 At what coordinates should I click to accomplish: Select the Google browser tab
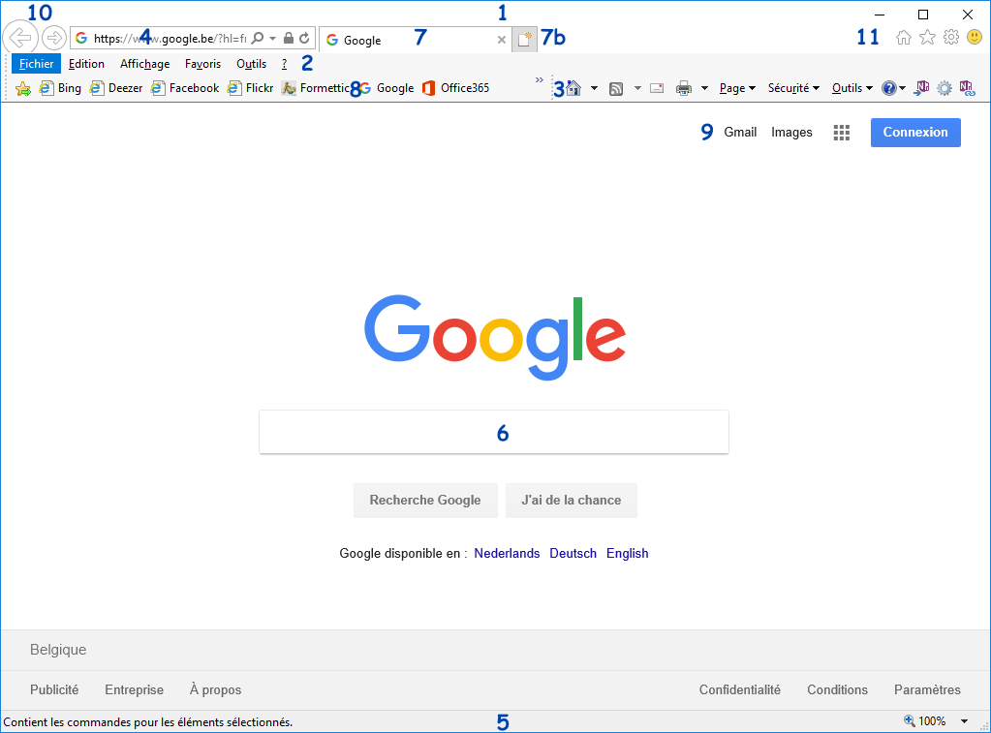[x=416, y=40]
